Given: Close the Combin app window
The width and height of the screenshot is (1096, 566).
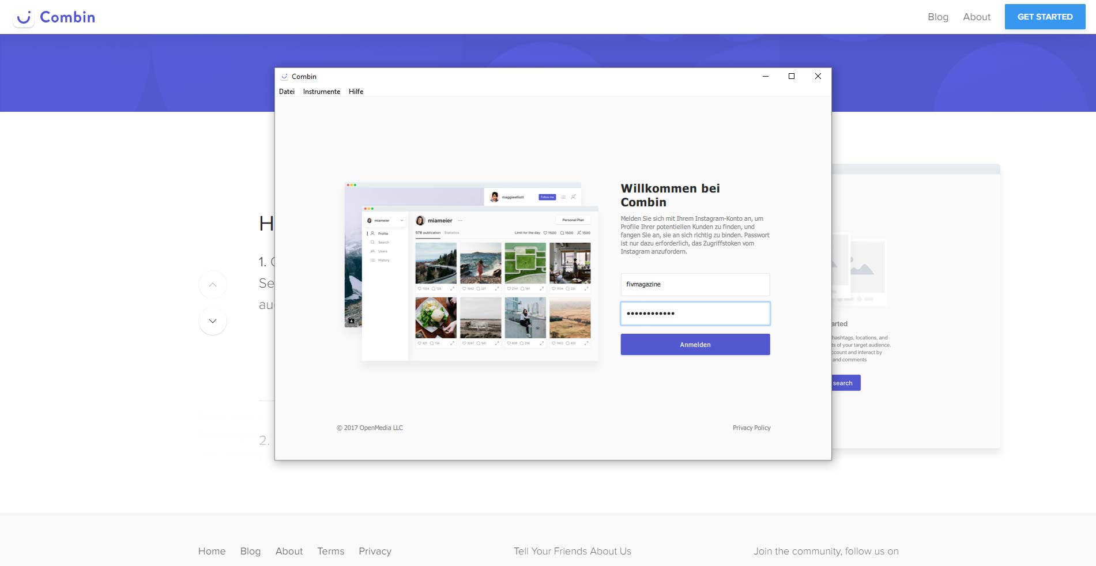Looking at the screenshot, I should click(x=818, y=76).
